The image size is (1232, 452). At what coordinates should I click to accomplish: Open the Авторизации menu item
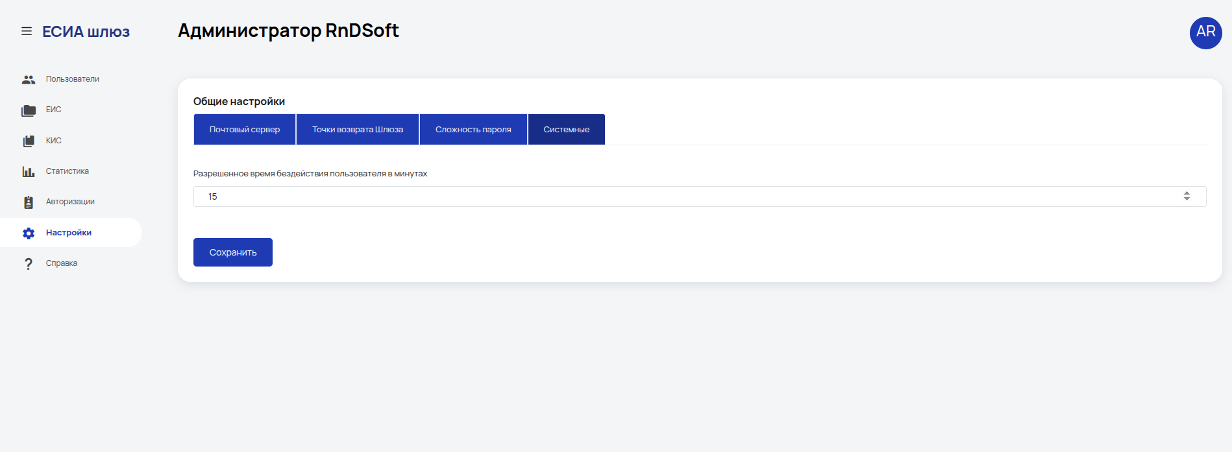(70, 202)
